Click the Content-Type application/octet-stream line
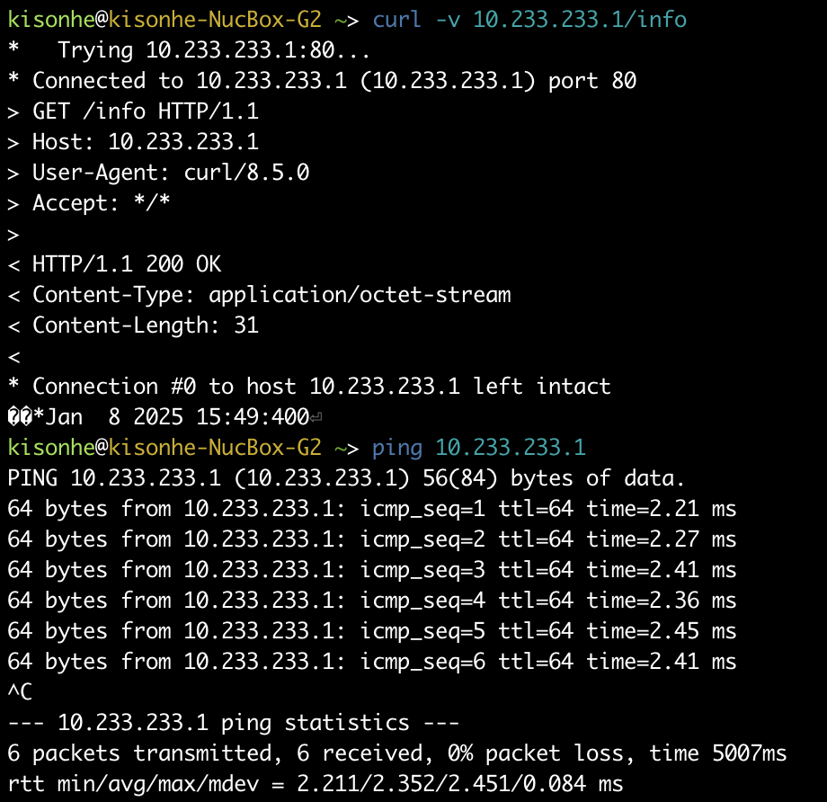 point(259,296)
